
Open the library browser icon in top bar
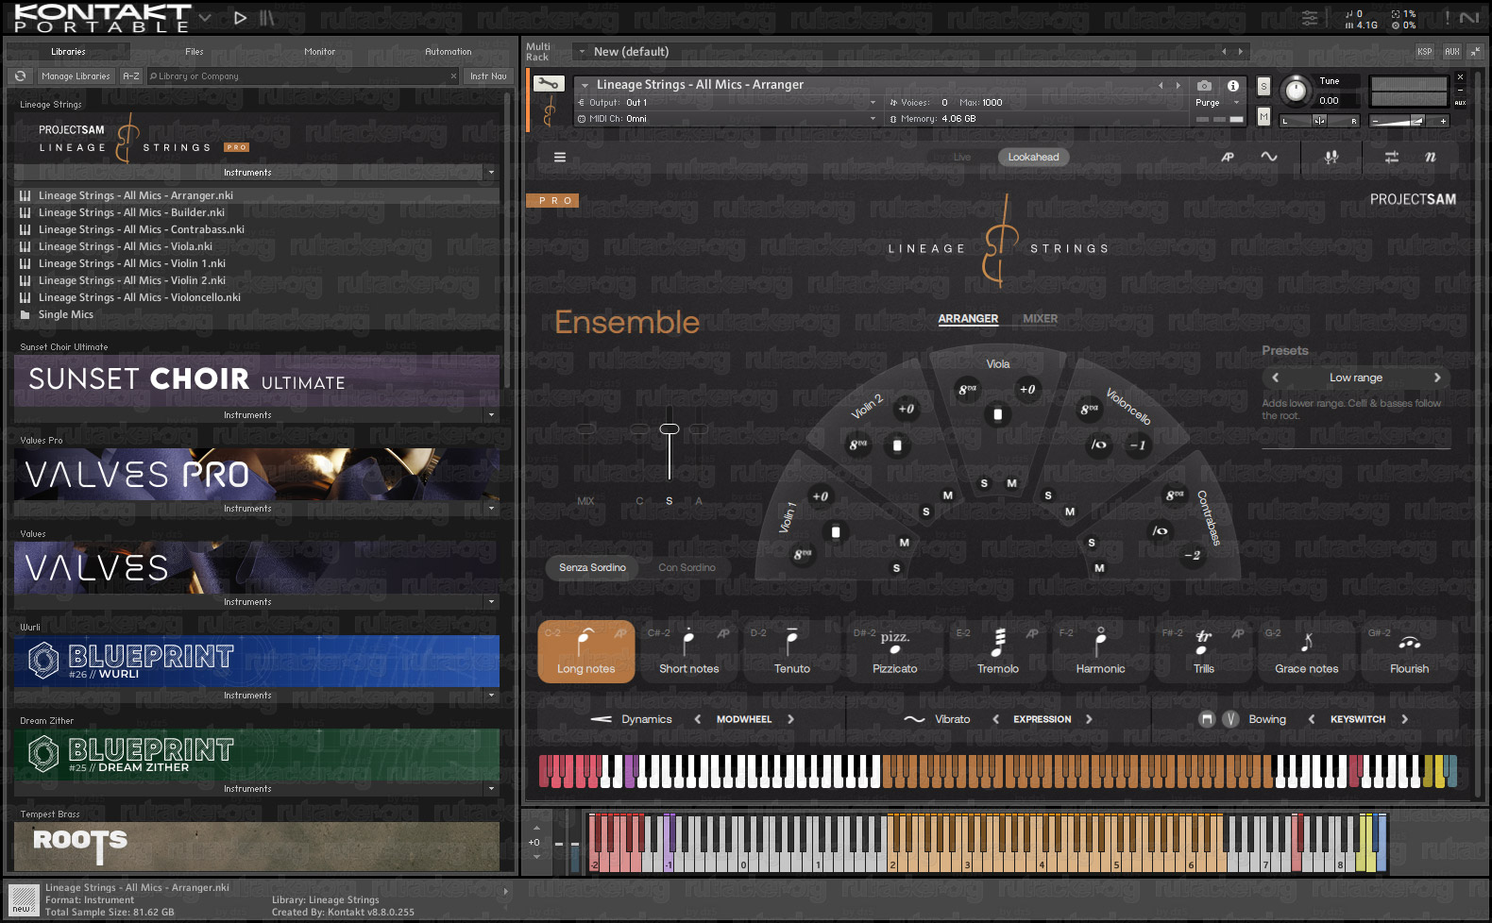[x=267, y=18]
